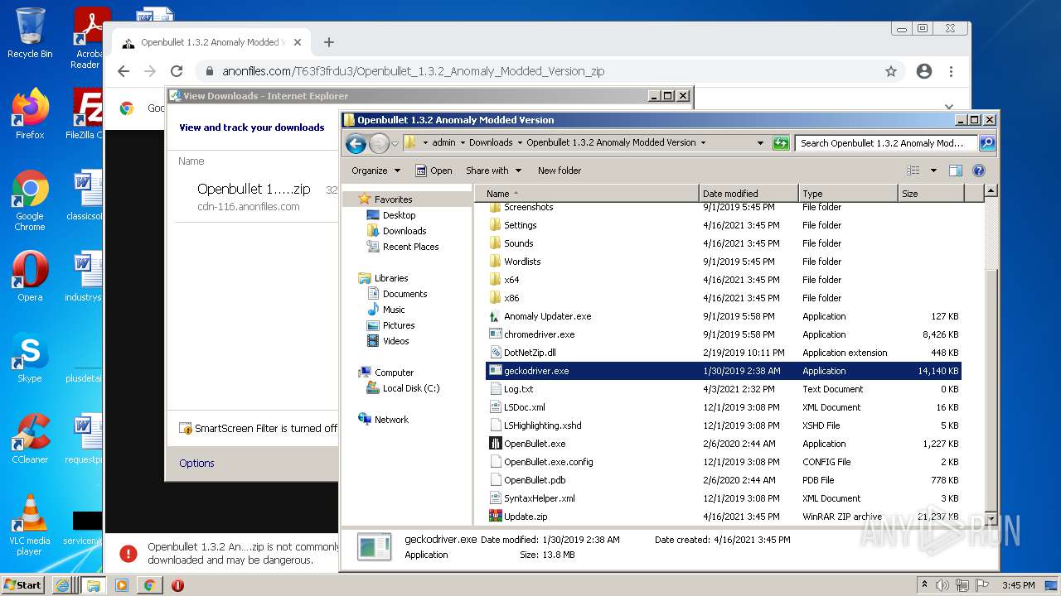The height and width of the screenshot is (596, 1061).
Task: Click New folder in toolbar
Action: (560, 171)
